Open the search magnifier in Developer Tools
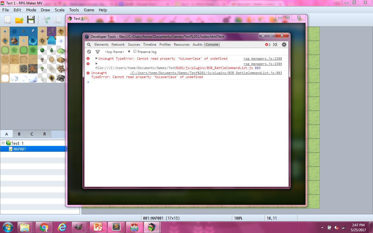Screen dimensions: 373x233 pos(89,45)
